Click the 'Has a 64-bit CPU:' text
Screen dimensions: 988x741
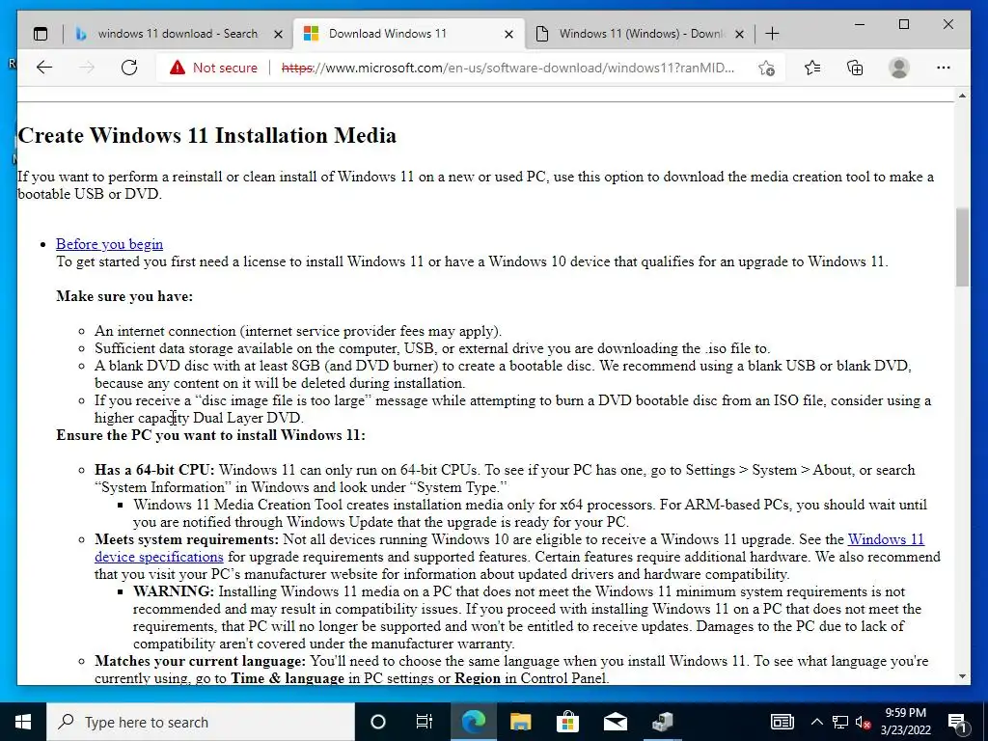154,470
